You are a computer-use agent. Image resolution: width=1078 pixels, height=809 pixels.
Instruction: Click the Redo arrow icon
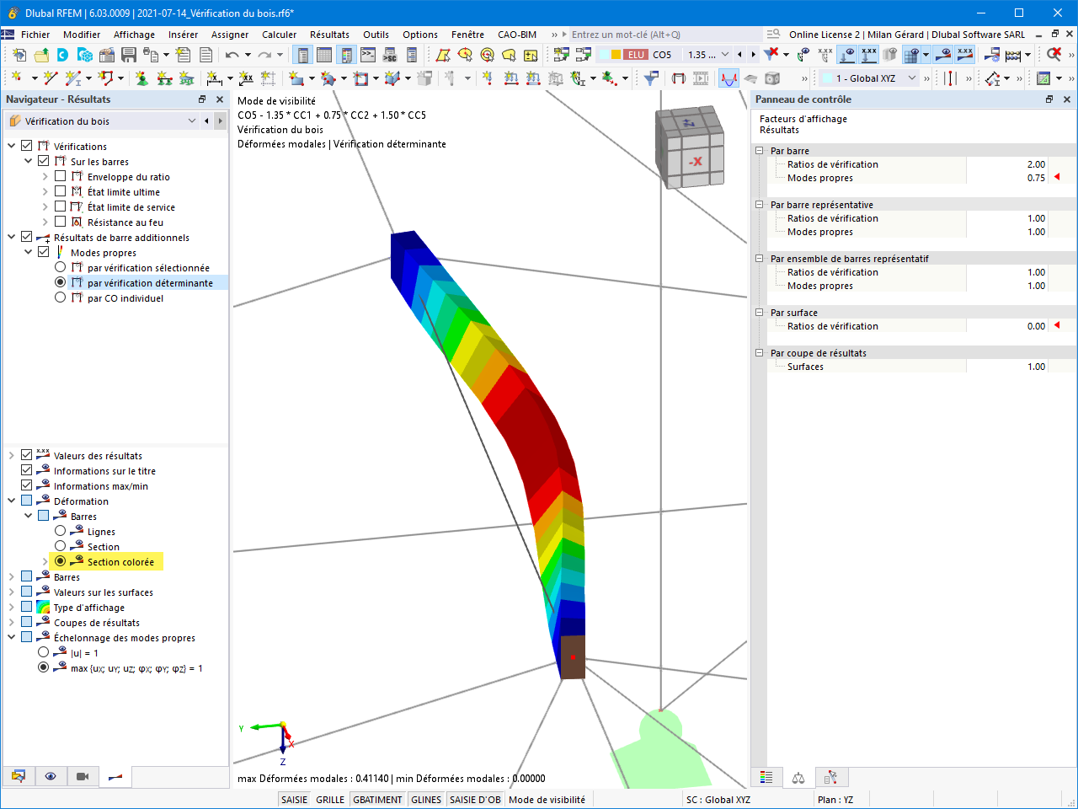click(264, 55)
